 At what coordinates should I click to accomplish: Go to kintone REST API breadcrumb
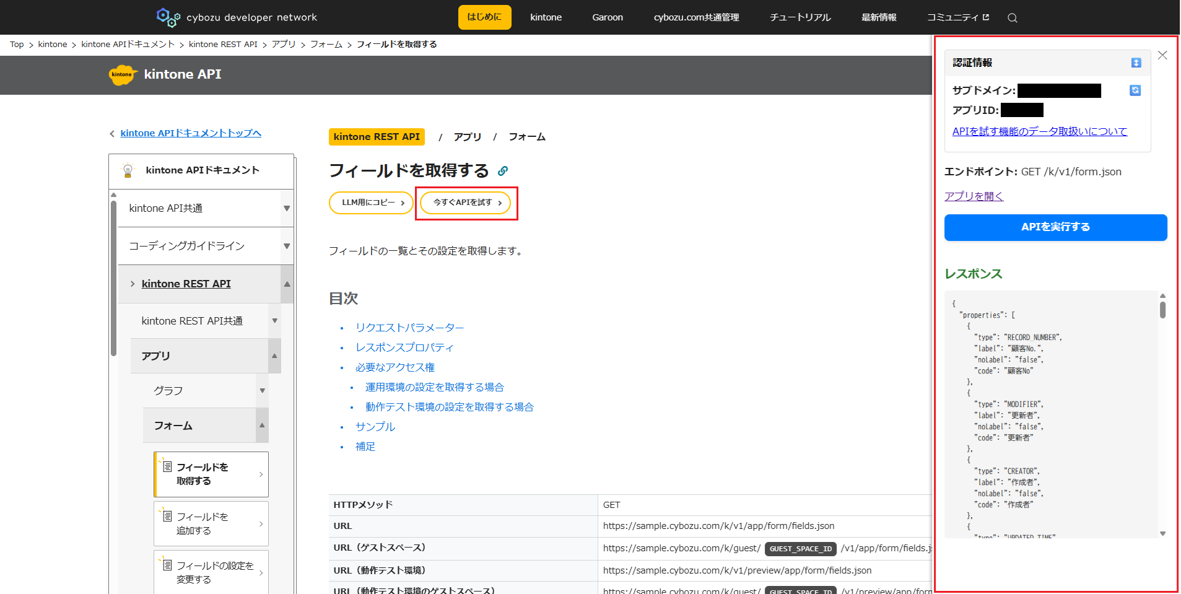[x=223, y=45]
